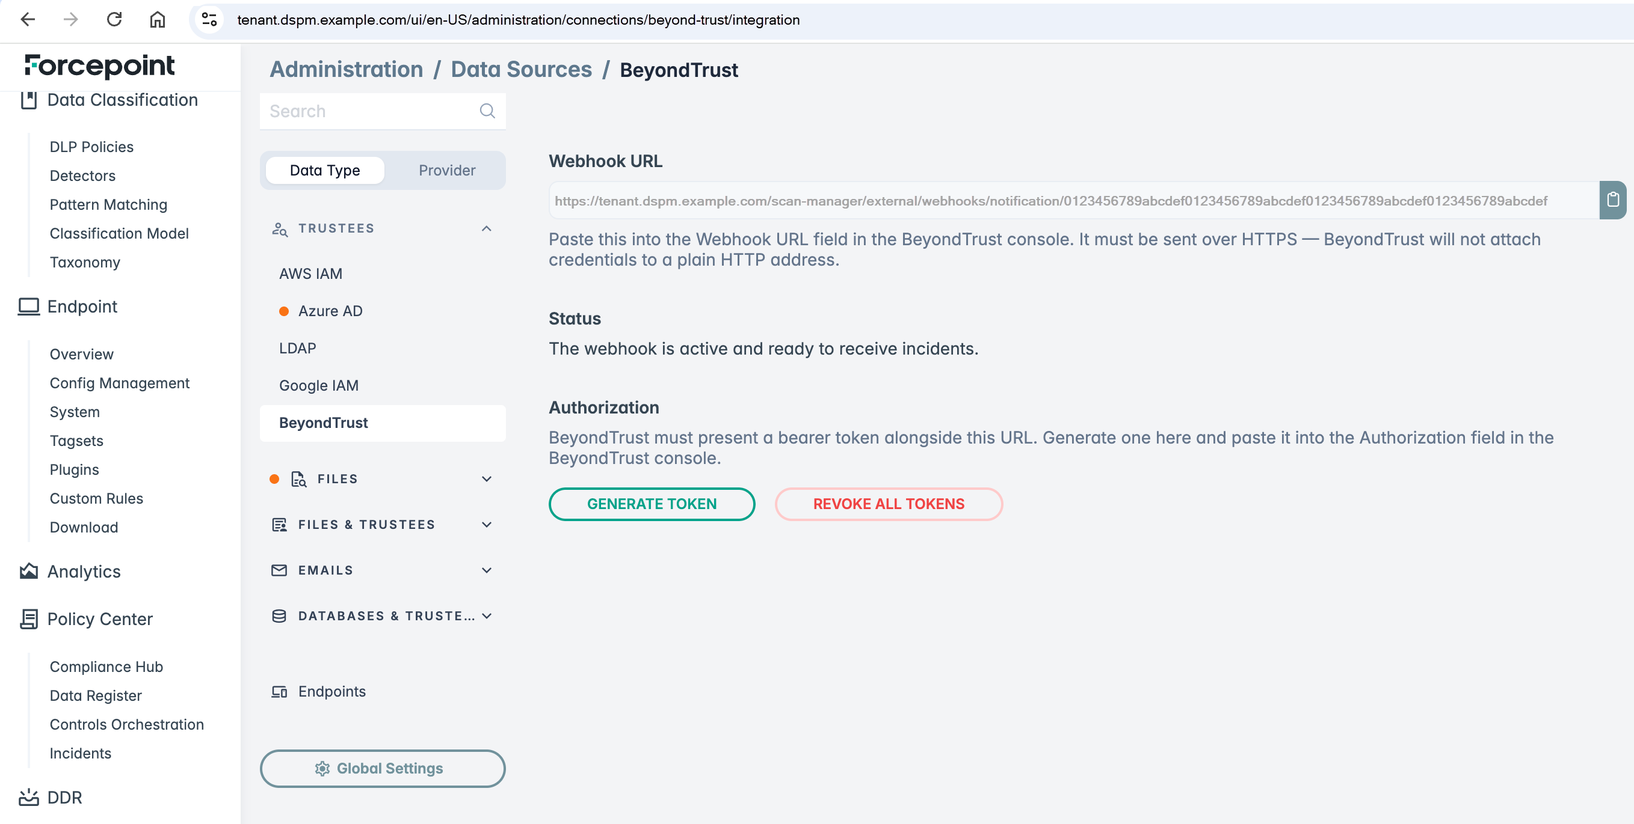Open Incidents page
The image size is (1634, 824).
click(x=80, y=754)
